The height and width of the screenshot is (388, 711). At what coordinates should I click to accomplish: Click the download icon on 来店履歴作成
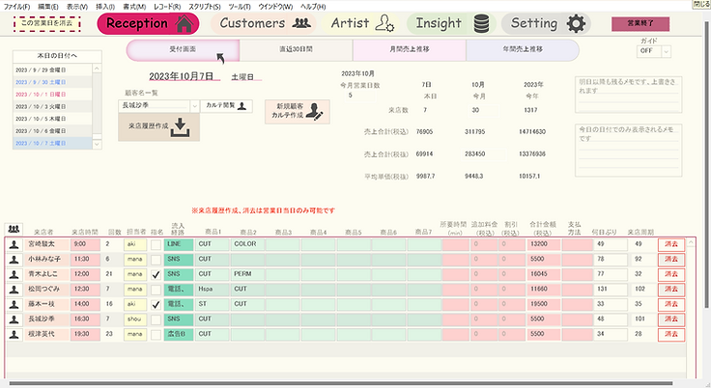[181, 127]
